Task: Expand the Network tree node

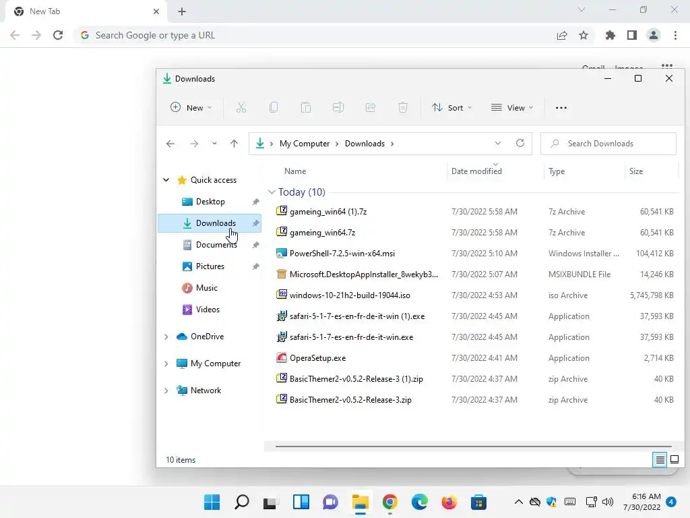Action: pos(166,391)
